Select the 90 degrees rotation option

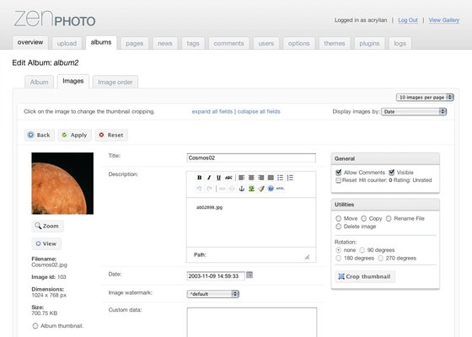click(362, 250)
